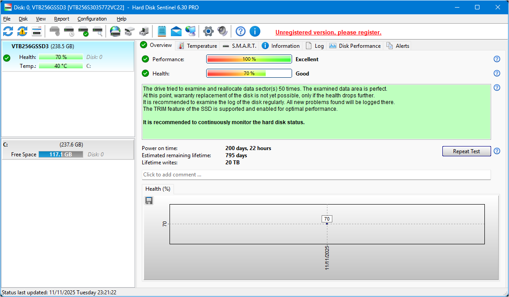Click the disk with green checkmark icon
509x297 pixels.
[83, 31]
